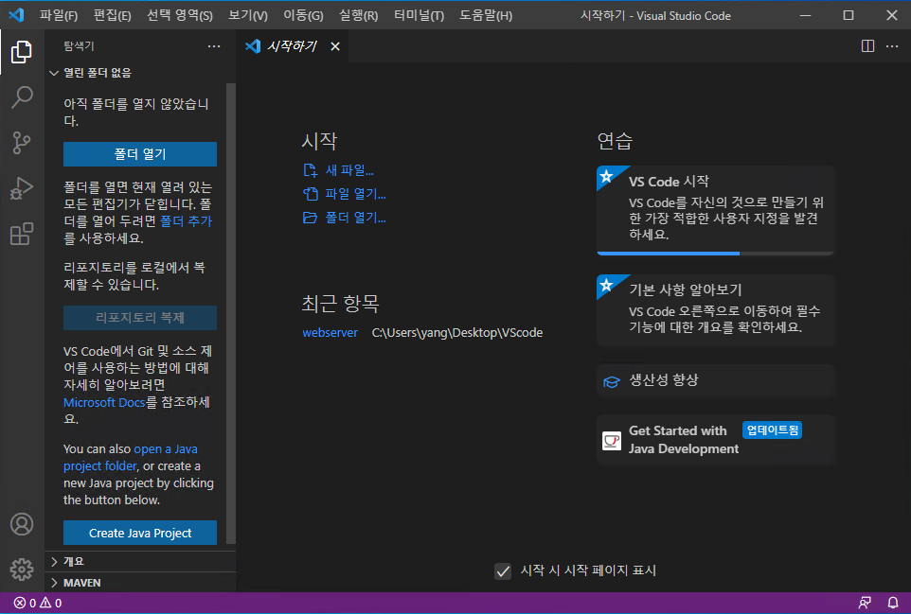Open the 도움말(H) menu
Screen dimensions: 911x614
(x=486, y=16)
